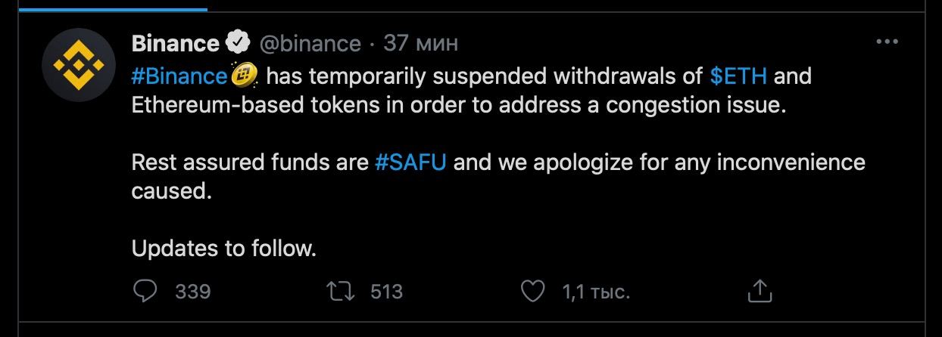Click the "Updates to follow." tweet line

[x=224, y=249]
